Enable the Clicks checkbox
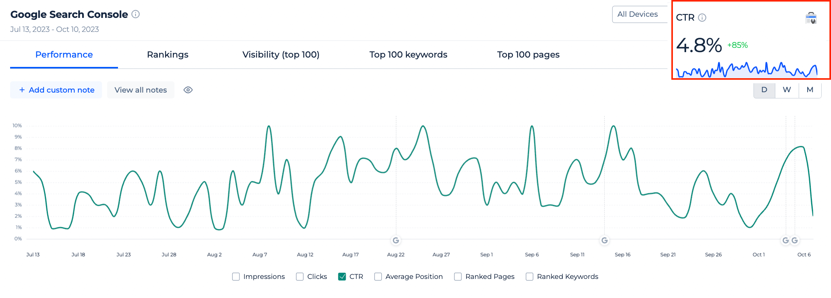Image resolution: width=831 pixels, height=298 pixels. tap(300, 277)
